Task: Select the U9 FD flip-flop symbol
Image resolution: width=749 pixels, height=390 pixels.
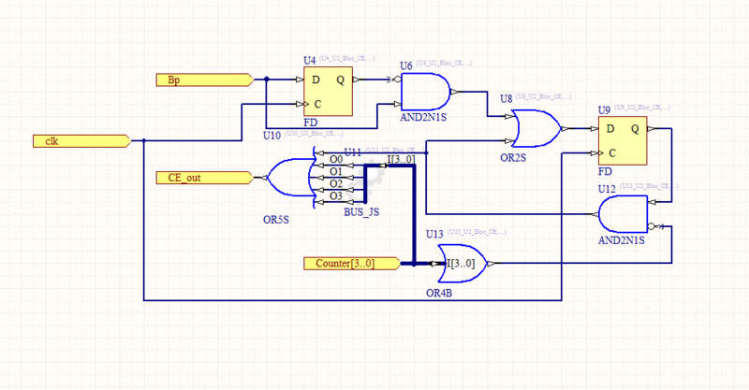Action: click(622, 140)
